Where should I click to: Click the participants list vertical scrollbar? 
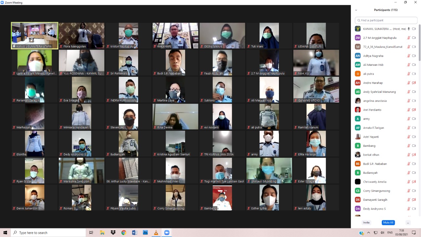(x=419, y=43)
